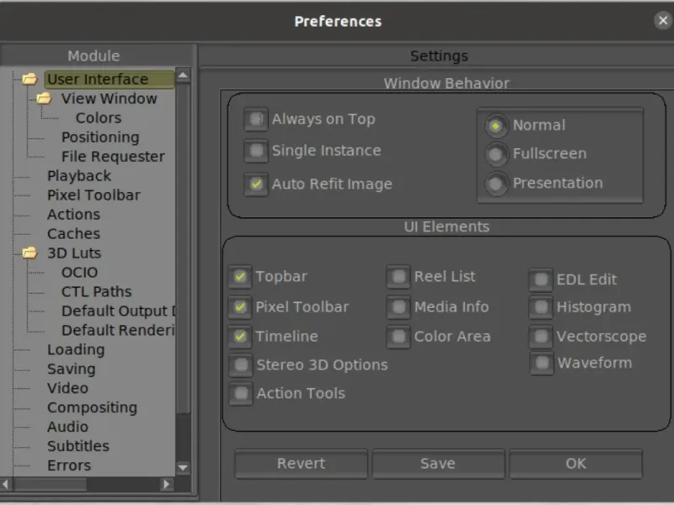Click the User Interface folder icon
The image size is (674, 505).
[30, 79]
